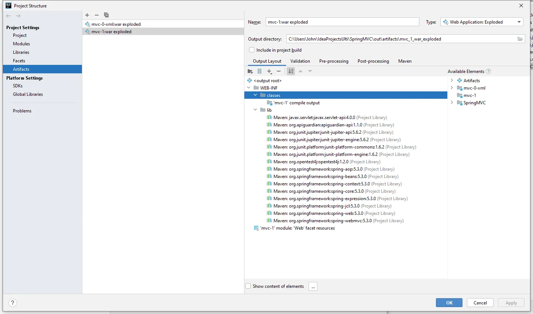
Task: Open the Post-processing tab
Action: [373, 61]
